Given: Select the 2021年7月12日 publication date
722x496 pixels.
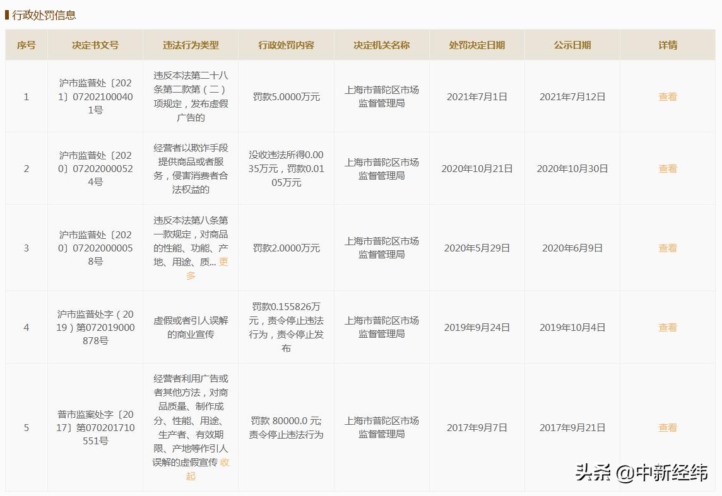Looking at the screenshot, I should pyautogui.click(x=572, y=96).
